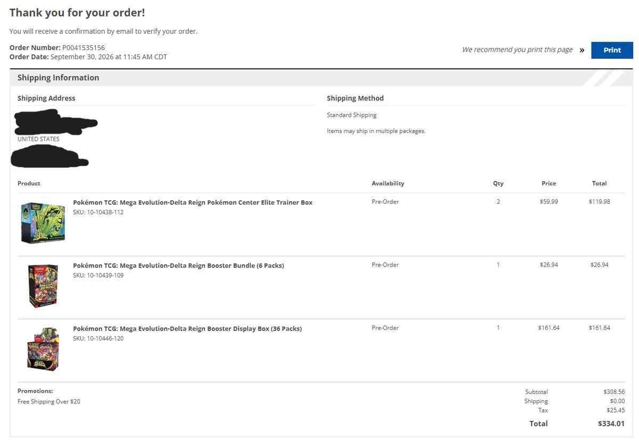
Task: Click the Booster Display Box unit price $161.64
Action: (549, 328)
